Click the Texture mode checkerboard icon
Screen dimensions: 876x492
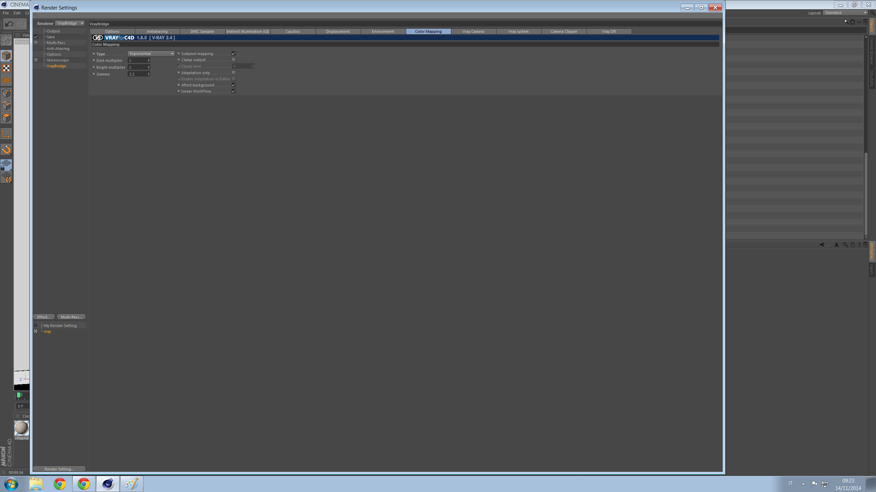coord(7,68)
